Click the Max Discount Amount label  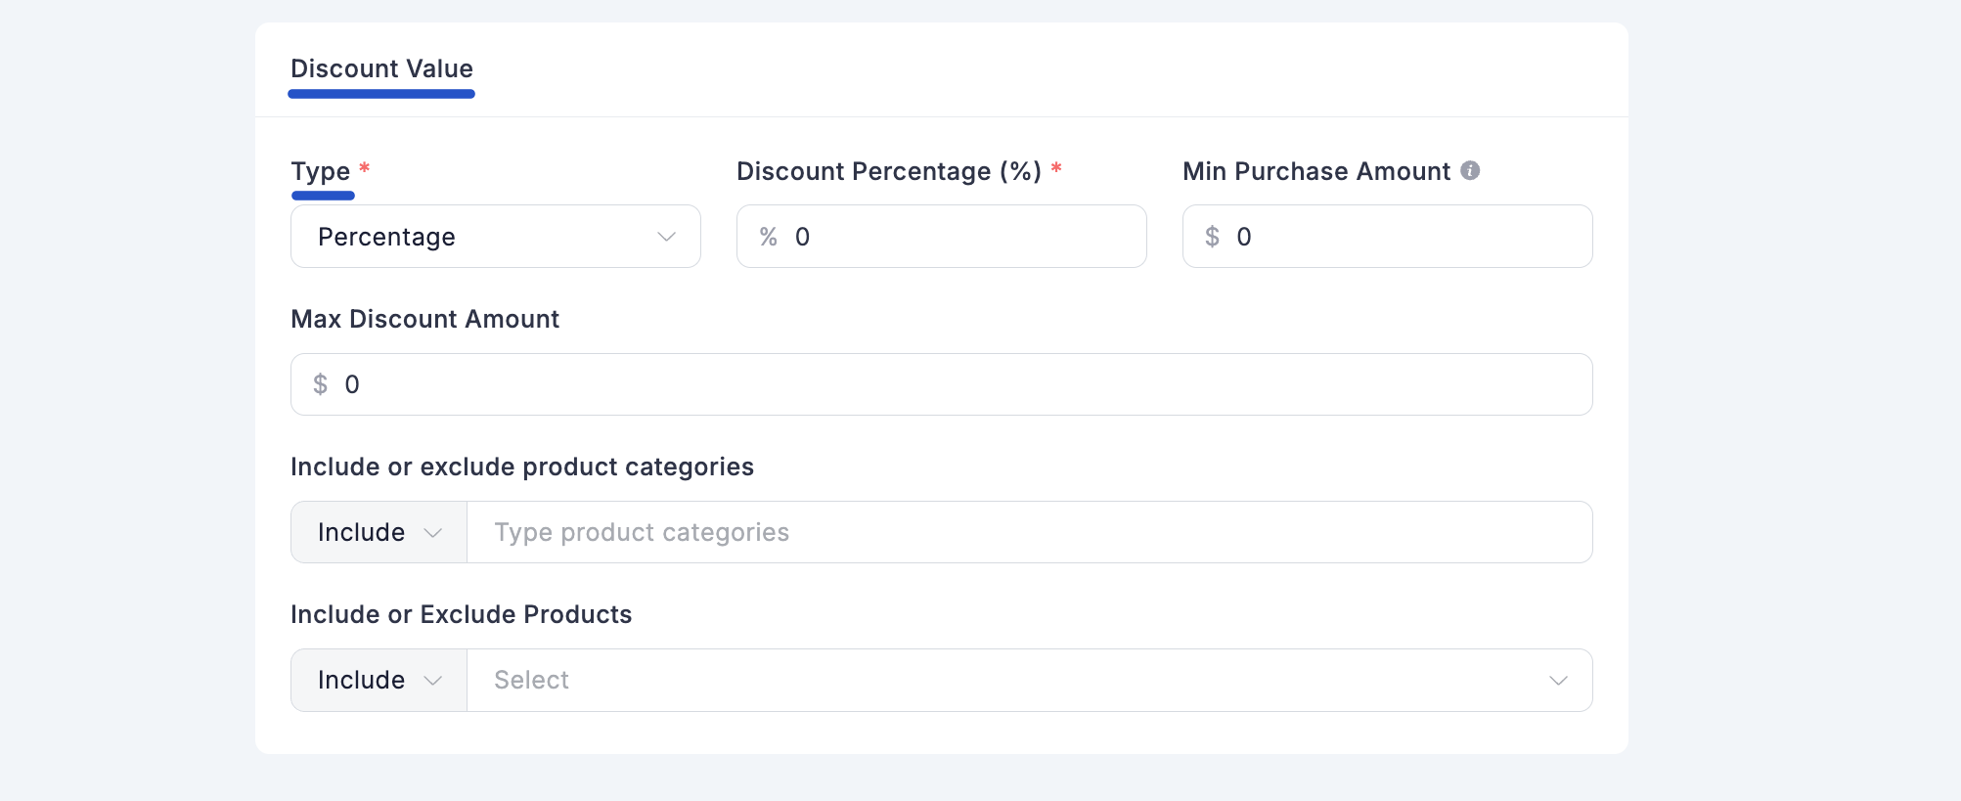[x=425, y=319]
